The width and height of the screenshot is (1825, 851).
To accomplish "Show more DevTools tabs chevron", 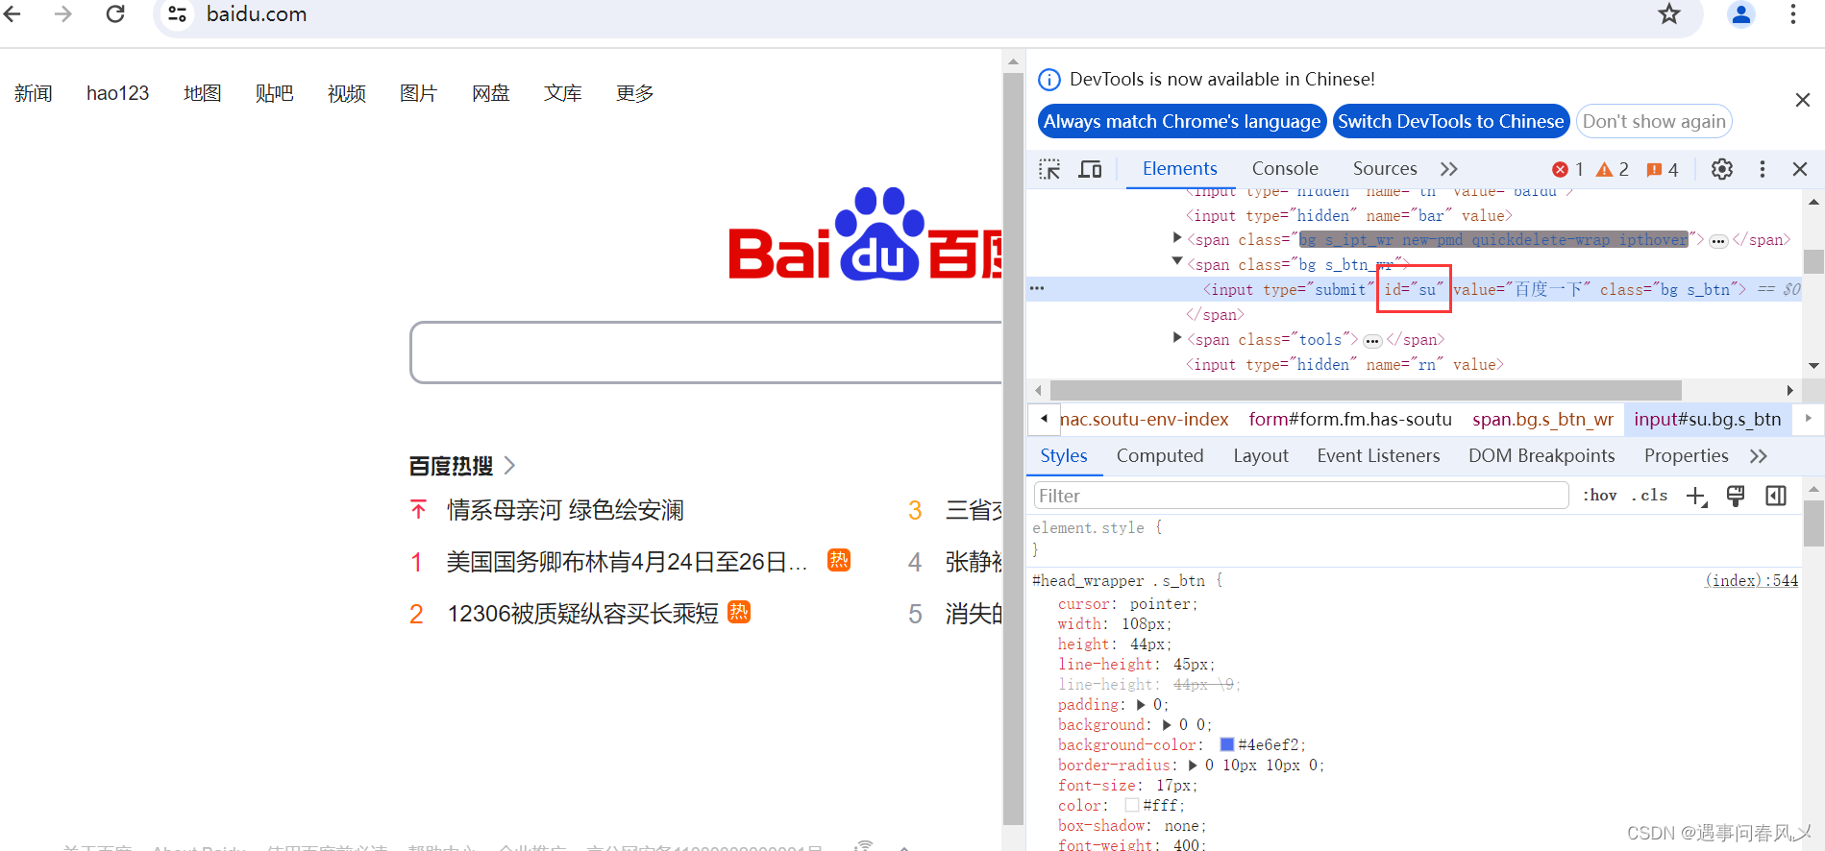I will pyautogui.click(x=1449, y=169).
